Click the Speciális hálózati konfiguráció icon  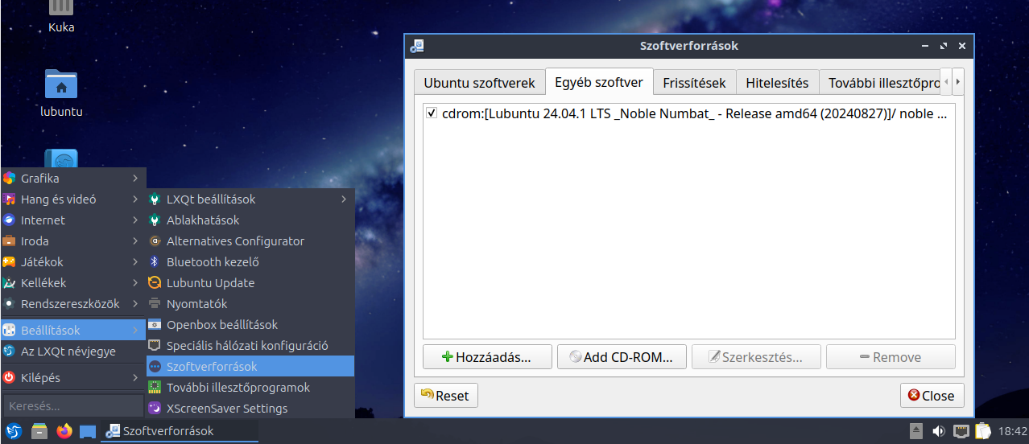155,346
